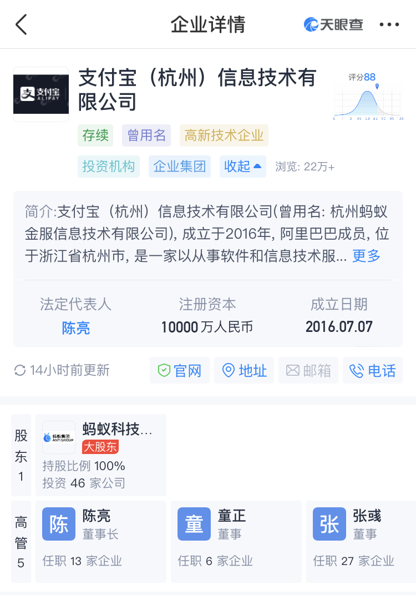
Task: Tap the 邮箱 envelope button
Action: [308, 370]
